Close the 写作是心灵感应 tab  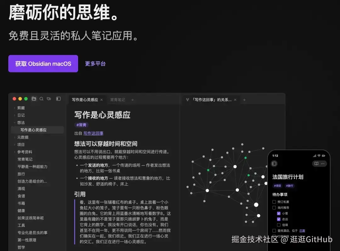[x=101, y=100]
